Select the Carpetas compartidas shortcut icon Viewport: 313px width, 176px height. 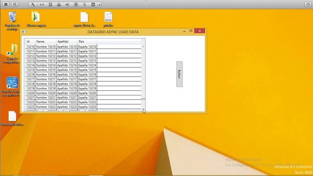point(12,54)
